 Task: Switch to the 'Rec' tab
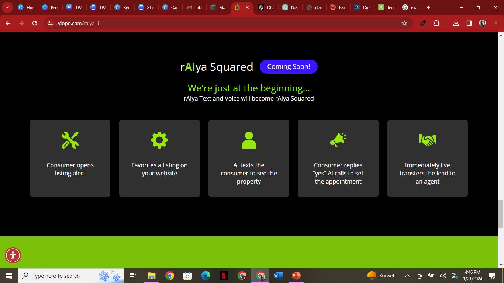click(122, 7)
